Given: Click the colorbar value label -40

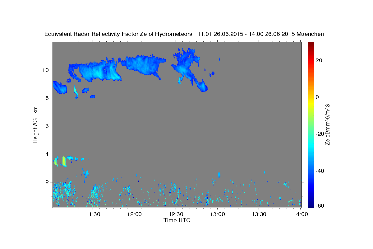Looking at the screenshot, I should [x=320, y=171].
